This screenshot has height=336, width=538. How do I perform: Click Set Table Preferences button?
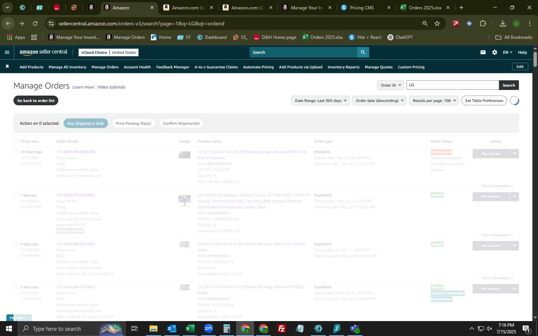coord(484,100)
